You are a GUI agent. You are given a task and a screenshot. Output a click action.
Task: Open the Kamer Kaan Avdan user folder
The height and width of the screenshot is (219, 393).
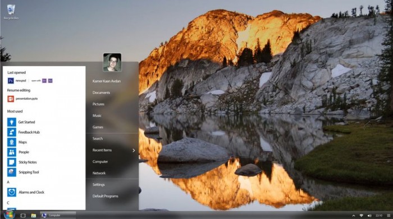[x=107, y=81]
